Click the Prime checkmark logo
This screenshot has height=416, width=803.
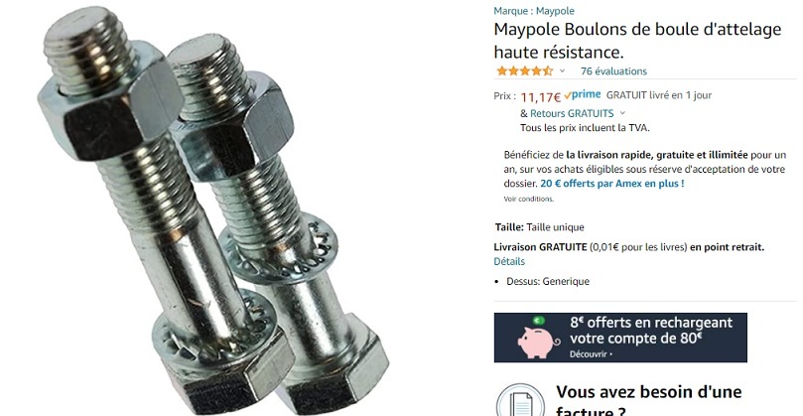tap(583, 95)
